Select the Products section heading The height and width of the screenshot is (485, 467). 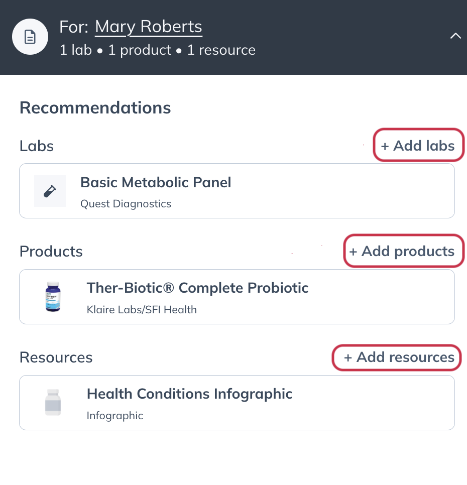point(51,251)
